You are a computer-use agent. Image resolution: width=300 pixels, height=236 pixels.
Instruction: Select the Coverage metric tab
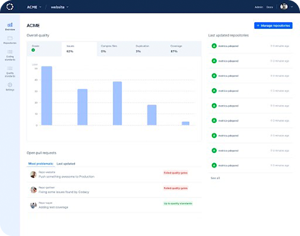pyautogui.click(x=183, y=49)
